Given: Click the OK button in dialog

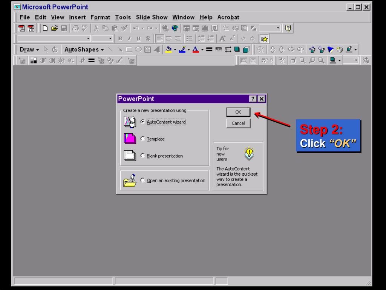Looking at the screenshot, I should (x=238, y=112).
